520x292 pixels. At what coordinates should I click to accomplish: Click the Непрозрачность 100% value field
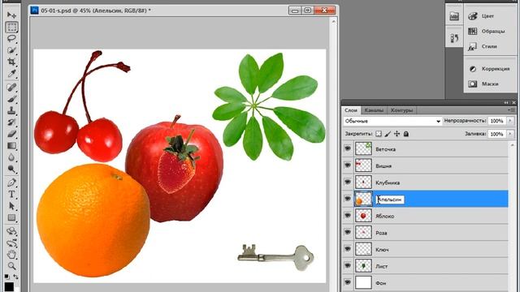[x=497, y=121]
